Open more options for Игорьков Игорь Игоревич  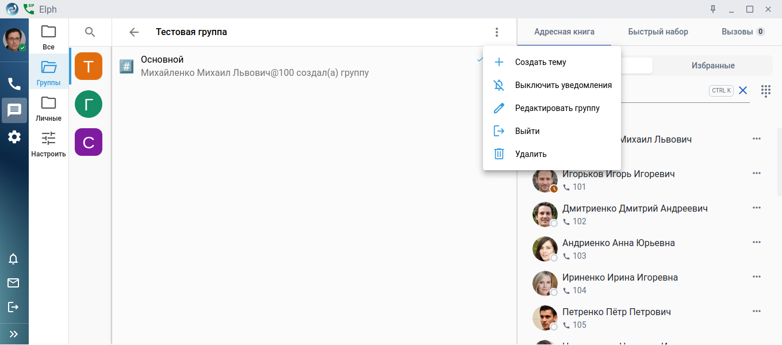[757, 173]
